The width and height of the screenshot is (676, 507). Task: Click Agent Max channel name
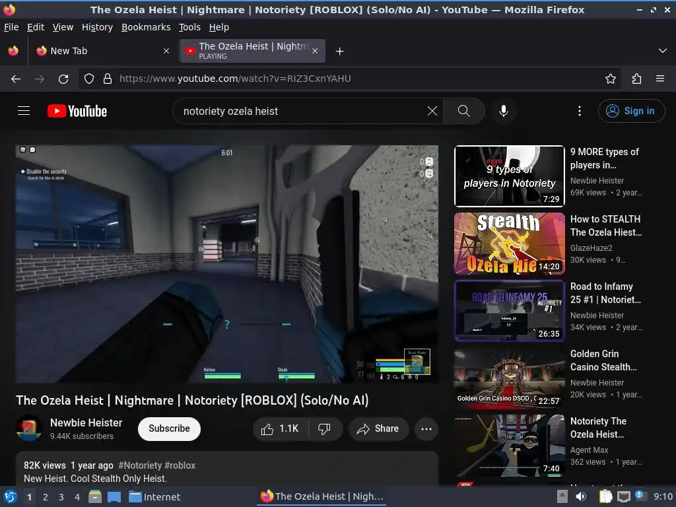589,450
